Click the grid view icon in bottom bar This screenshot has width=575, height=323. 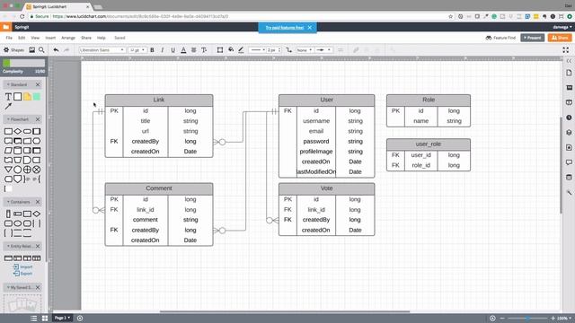(x=45, y=319)
